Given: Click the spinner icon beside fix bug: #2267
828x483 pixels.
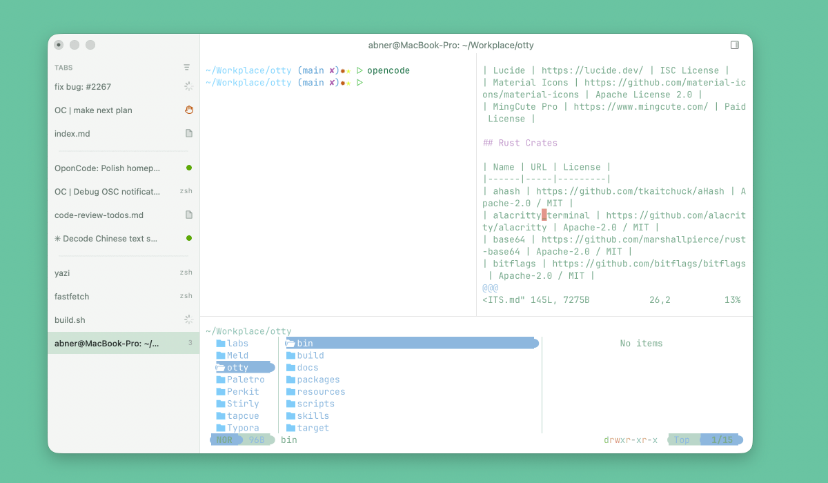Looking at the screenshot, I should tap(188, 86).
